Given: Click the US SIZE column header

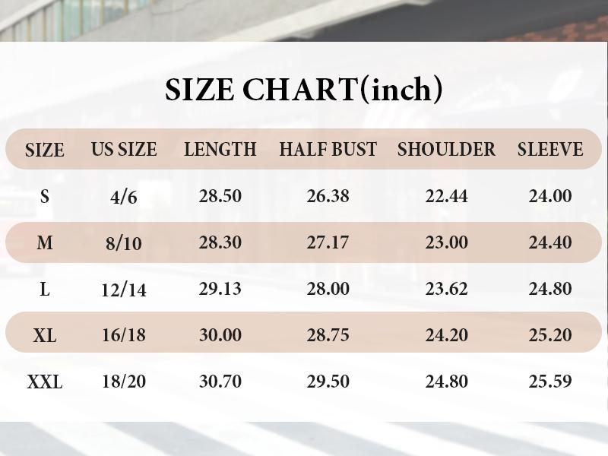Looking at the screenshot, I should (x=124, y=150).
